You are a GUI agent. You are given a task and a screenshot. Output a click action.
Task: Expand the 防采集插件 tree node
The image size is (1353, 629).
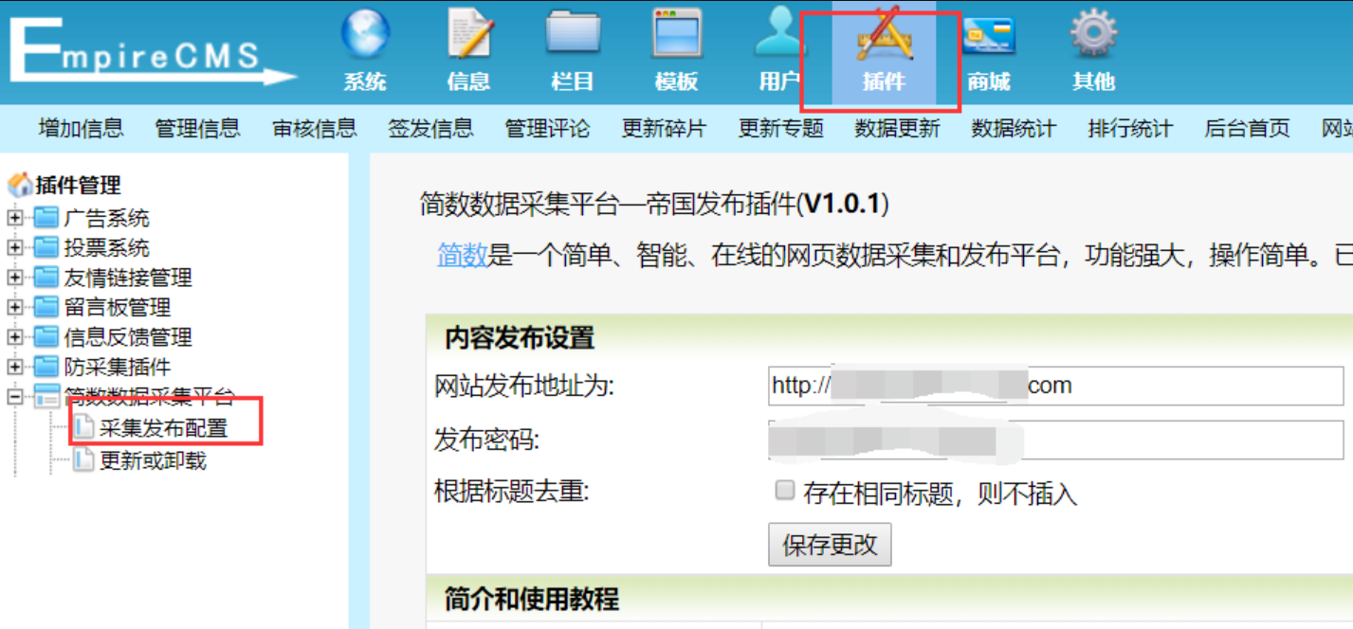(x=14, y=367)
